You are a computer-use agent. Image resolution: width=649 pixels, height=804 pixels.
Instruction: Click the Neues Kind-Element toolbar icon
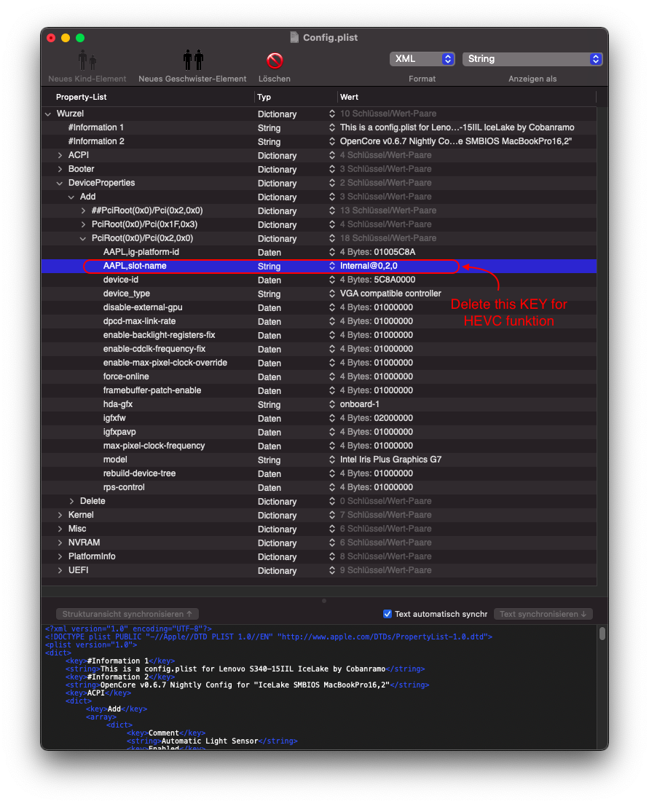pyautogui.click(x=87, y=60)
